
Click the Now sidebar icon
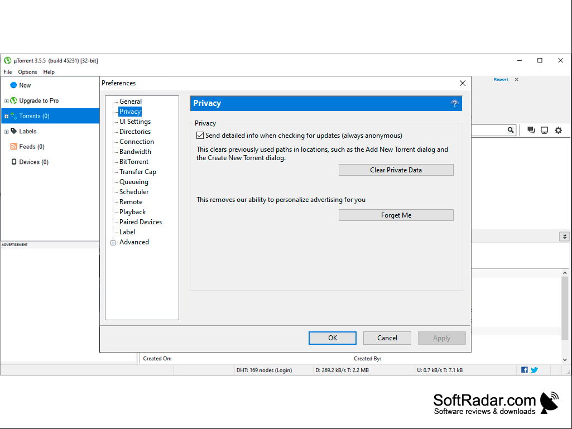[x=13, y=85]
